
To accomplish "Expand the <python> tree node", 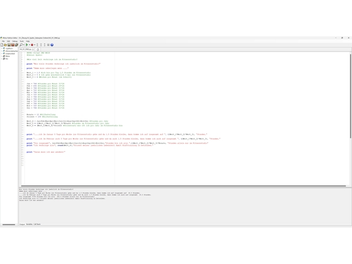I will tap(2, 48).
